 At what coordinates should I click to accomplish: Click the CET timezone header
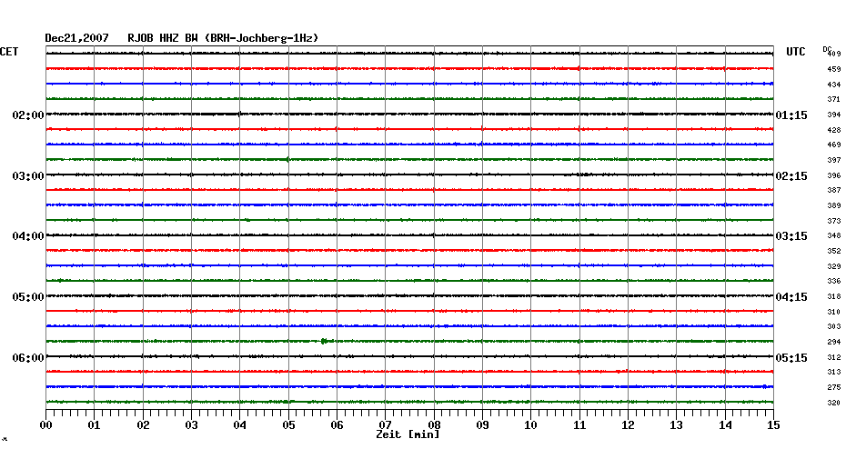[x=9, y=52]
